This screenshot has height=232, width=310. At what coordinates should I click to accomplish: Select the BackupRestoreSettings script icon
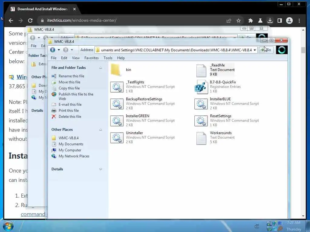coord(117,104)
